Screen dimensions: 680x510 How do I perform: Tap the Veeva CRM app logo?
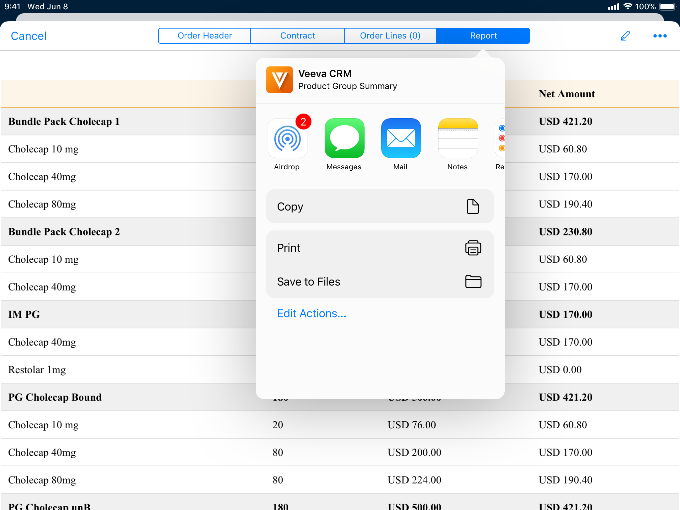(x=280, y=80)
